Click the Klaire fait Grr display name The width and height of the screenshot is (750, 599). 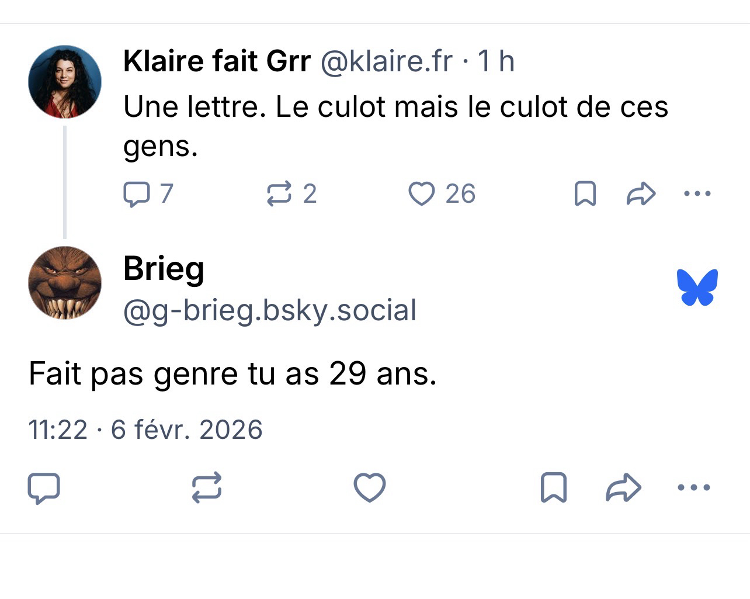pyautogui.click(x=217, y=61)
